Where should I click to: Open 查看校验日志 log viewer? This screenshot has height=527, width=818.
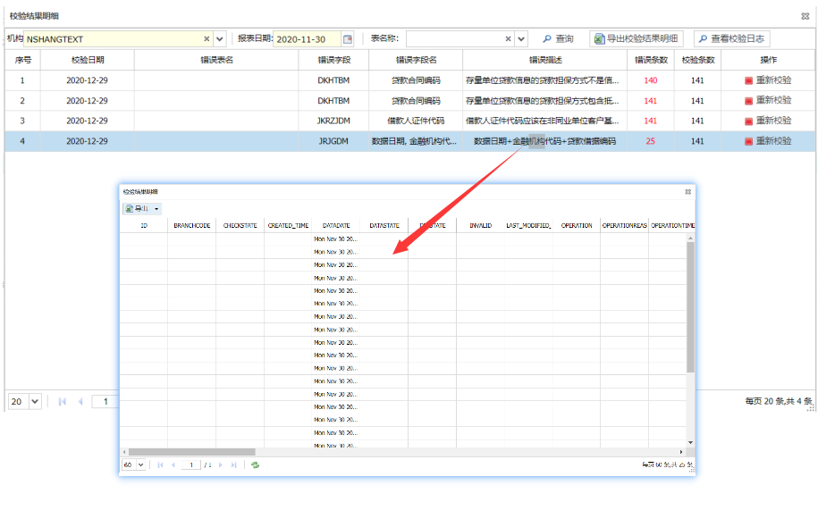(x=731, y=39)
